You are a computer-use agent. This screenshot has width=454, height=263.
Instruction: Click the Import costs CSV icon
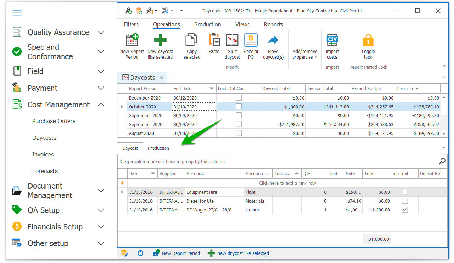pyautogui.click(x=332, y=40)
